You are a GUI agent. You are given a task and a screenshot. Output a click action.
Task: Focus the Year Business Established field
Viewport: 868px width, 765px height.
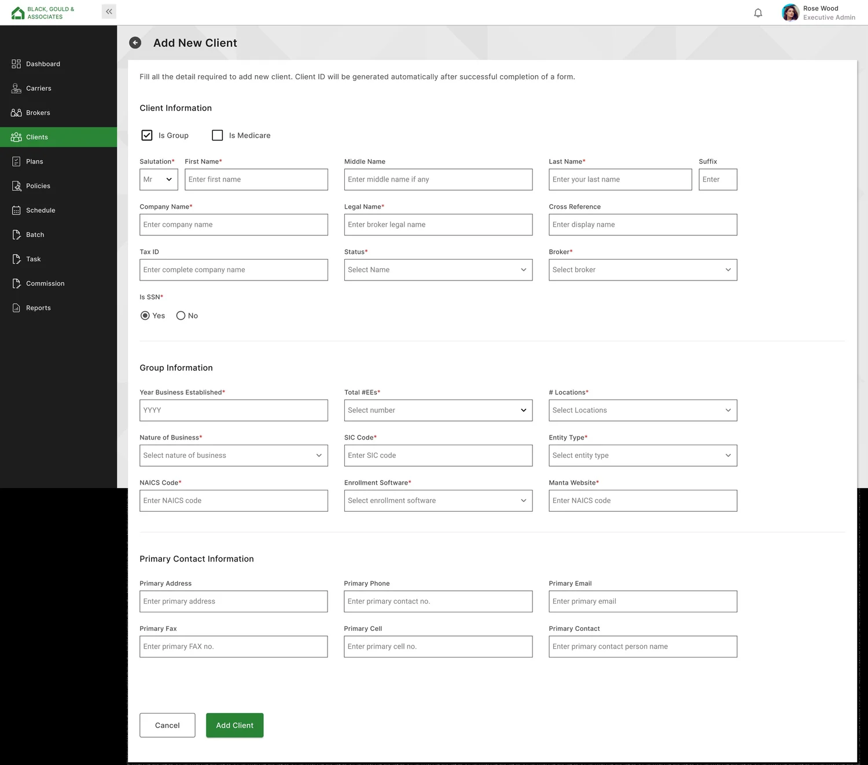click(x=234, y=411)
